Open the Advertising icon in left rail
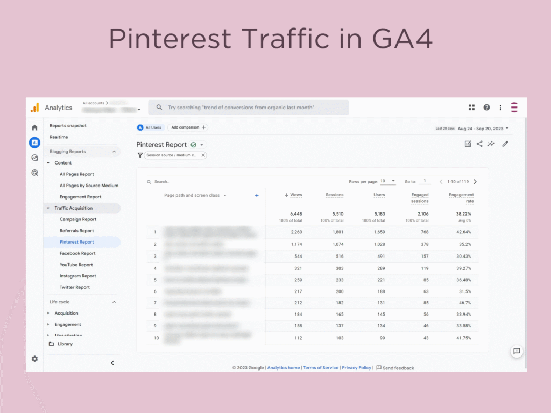This screenshot has width=551, height=413. (34, 173)
